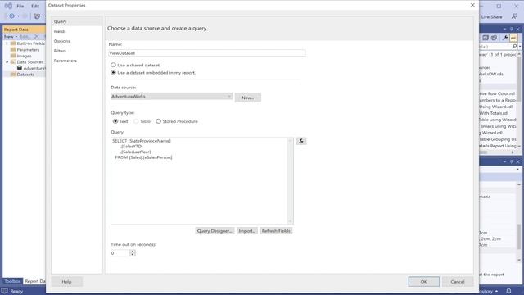Click the Solution Explorer vertical scrollbar
Image resolution: width=524 pixels, height=295 pixels.
[x=519, y=100]
